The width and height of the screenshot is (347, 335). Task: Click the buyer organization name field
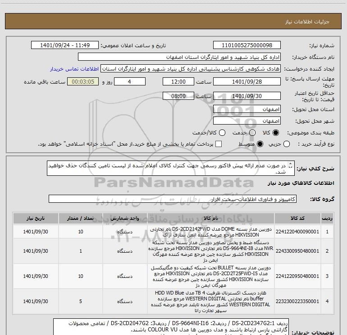[179, 57]
